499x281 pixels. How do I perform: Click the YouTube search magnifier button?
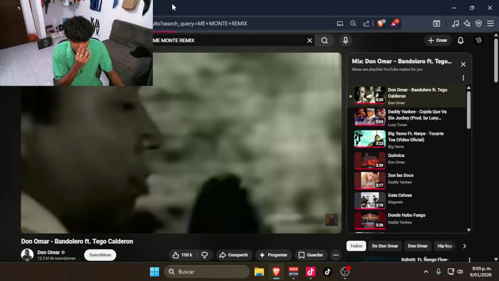point(324,40)
